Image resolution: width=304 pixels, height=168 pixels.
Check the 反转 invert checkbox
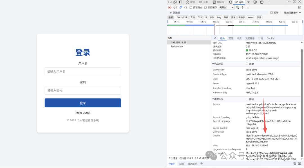tap(271, 13)
